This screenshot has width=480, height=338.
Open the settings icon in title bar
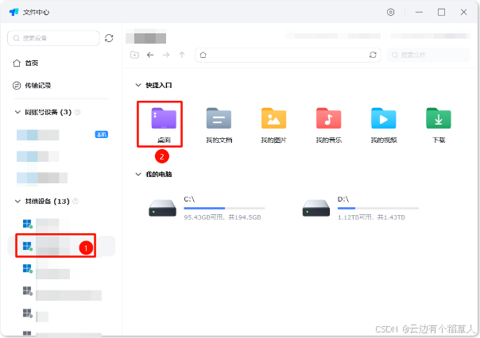click(390, 12)
